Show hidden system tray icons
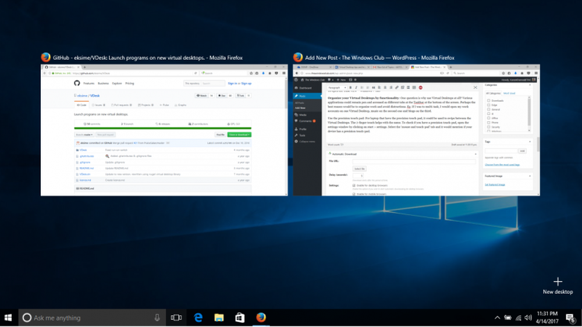 [x=498, y=318]
